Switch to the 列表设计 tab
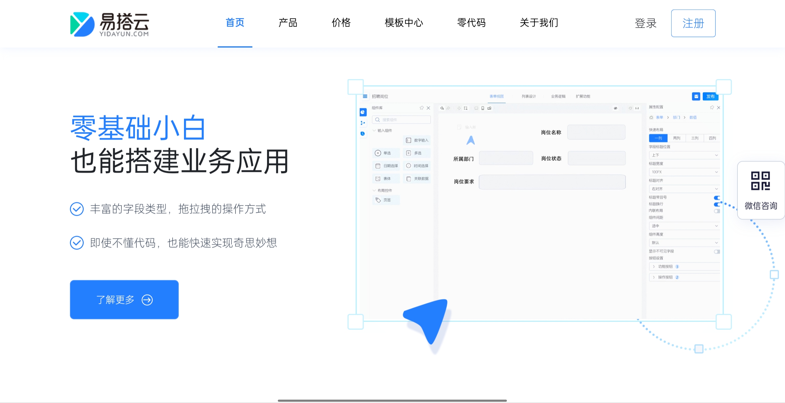The image size is (785, 403). [529, 96]
